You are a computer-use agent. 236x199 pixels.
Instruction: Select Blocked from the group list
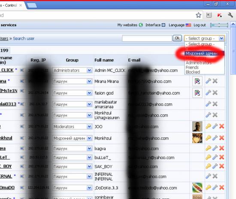point(193,72)
